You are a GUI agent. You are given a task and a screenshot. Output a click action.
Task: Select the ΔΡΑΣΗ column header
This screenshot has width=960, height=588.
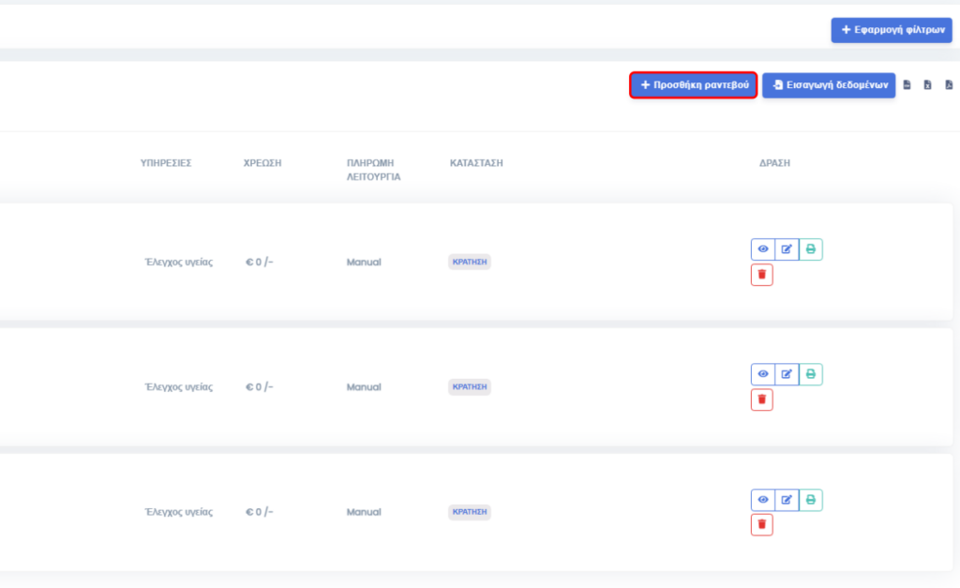click(x=774, y=163)
